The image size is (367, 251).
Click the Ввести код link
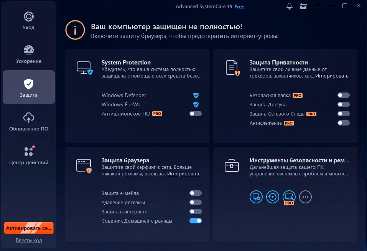(x=29, y=240)
